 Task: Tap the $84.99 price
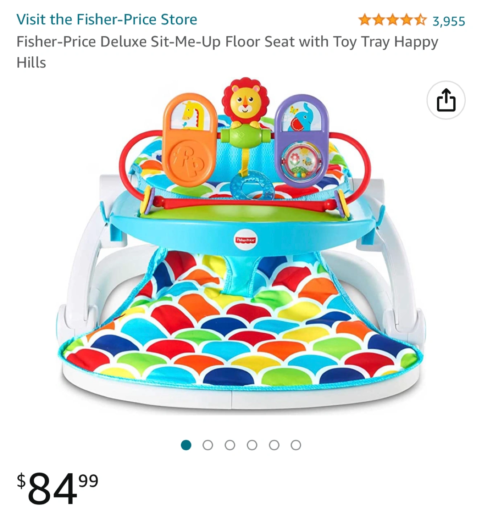tap(58, 488)
